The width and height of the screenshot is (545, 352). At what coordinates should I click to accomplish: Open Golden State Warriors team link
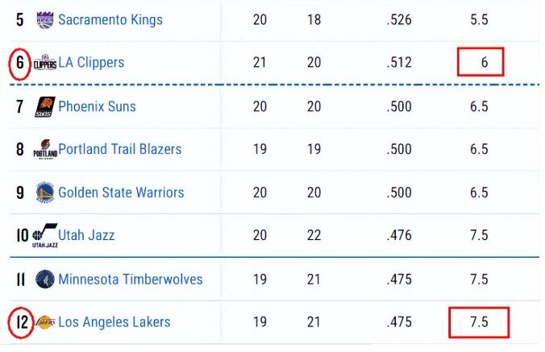click(x=121, y=193)
